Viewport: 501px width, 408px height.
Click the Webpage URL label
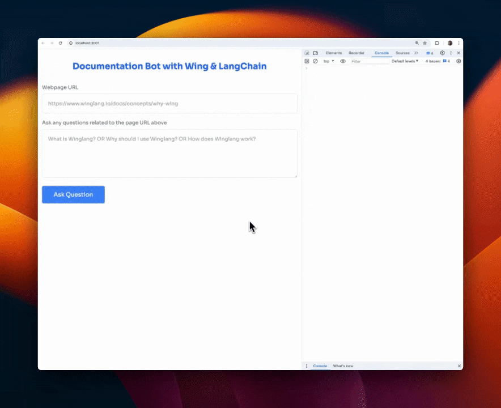point(60,87)
